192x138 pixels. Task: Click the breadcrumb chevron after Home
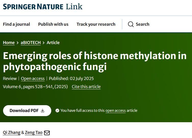(18, 43)
